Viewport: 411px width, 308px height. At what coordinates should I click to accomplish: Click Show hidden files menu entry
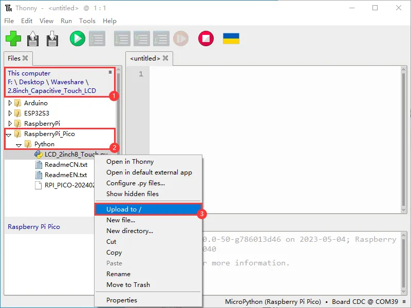[148, 194]
